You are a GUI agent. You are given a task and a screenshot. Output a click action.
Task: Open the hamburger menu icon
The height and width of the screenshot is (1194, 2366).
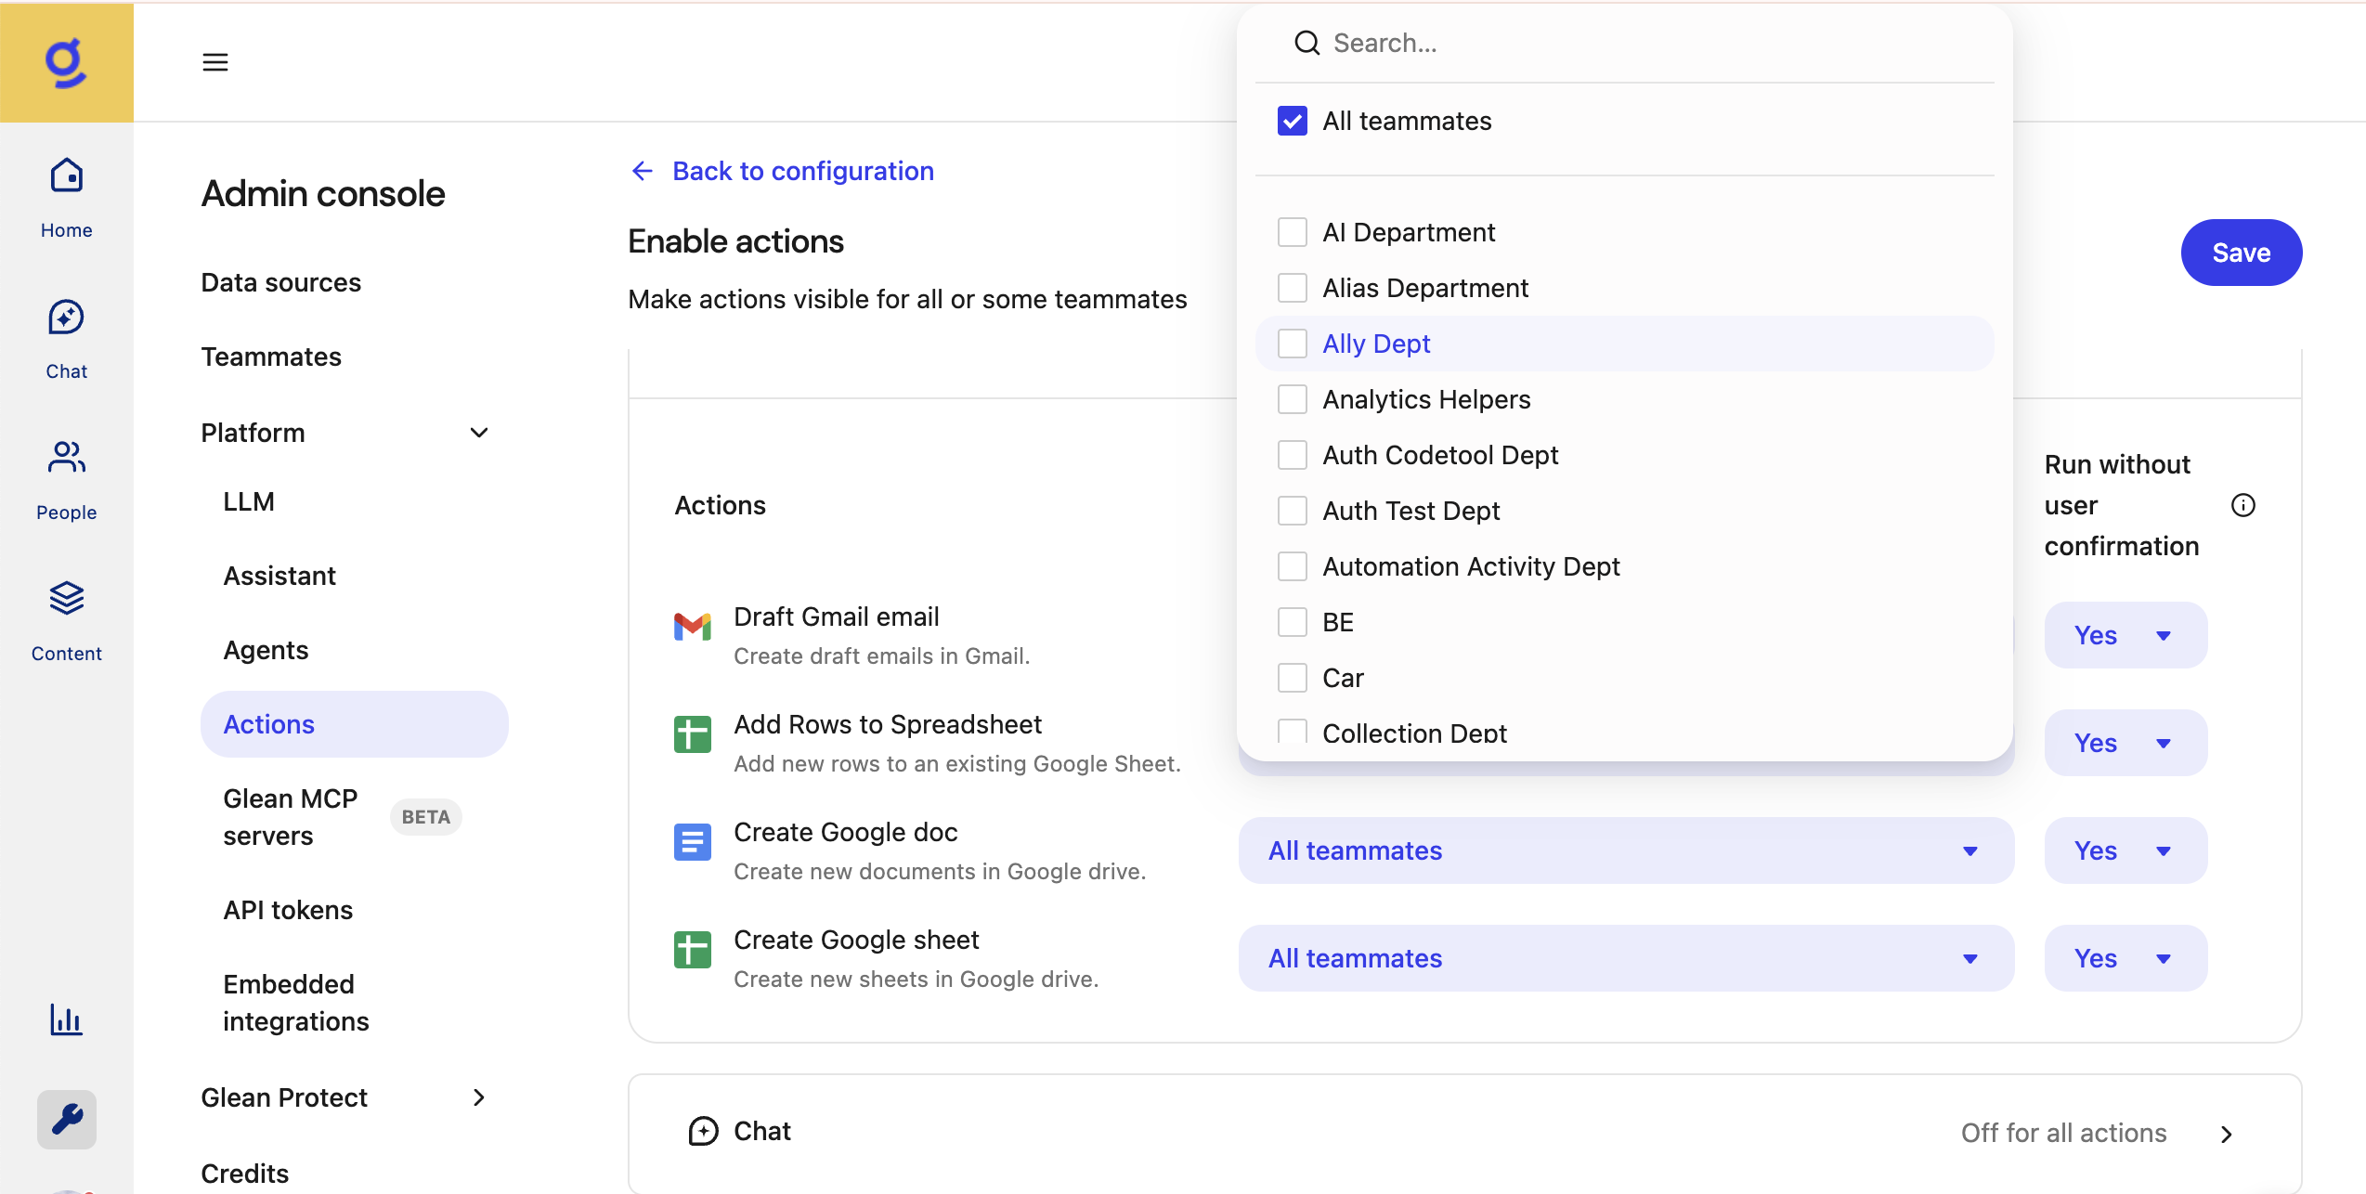pos(215,62)
